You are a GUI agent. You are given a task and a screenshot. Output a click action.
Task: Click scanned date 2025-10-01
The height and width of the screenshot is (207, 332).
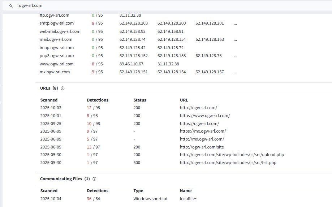pyautogui.click(x=51, y=116)
